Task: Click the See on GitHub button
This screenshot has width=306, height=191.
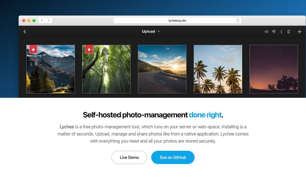Action: tap(173, 157)
